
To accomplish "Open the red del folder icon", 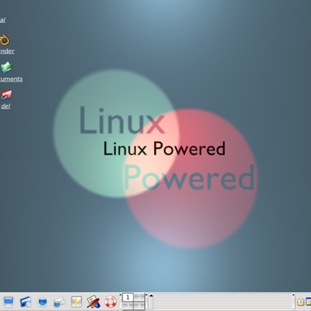I will [5, 95].
